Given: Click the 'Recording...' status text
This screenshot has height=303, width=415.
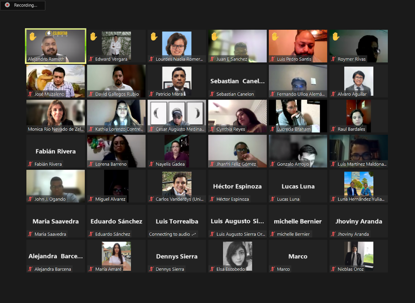Looking at the screenshot, I should 25,5.
